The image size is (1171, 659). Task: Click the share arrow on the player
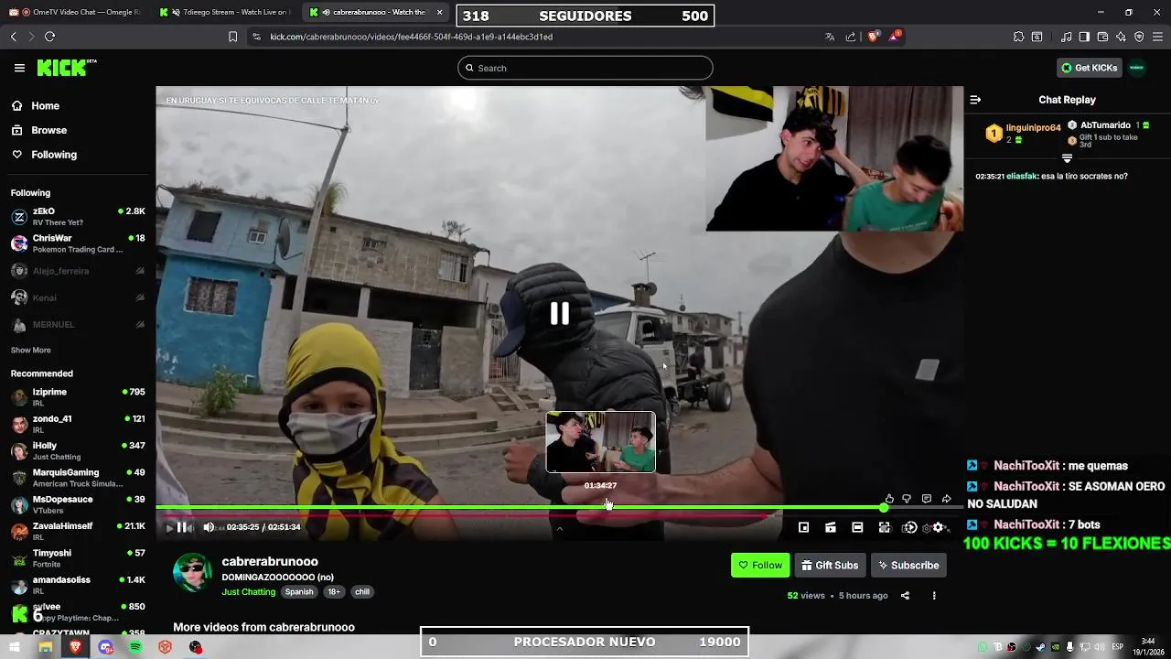coord(947,499)
